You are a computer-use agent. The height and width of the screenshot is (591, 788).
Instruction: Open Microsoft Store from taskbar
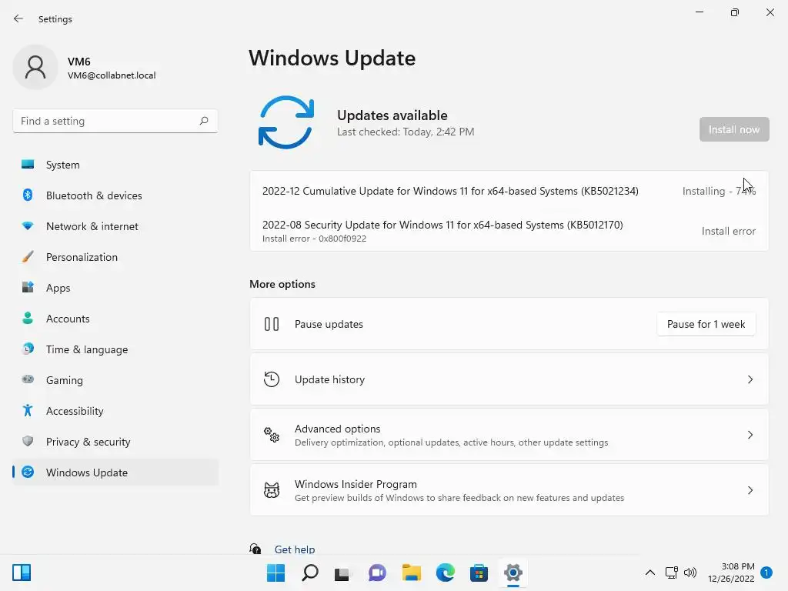pos(479,573)
